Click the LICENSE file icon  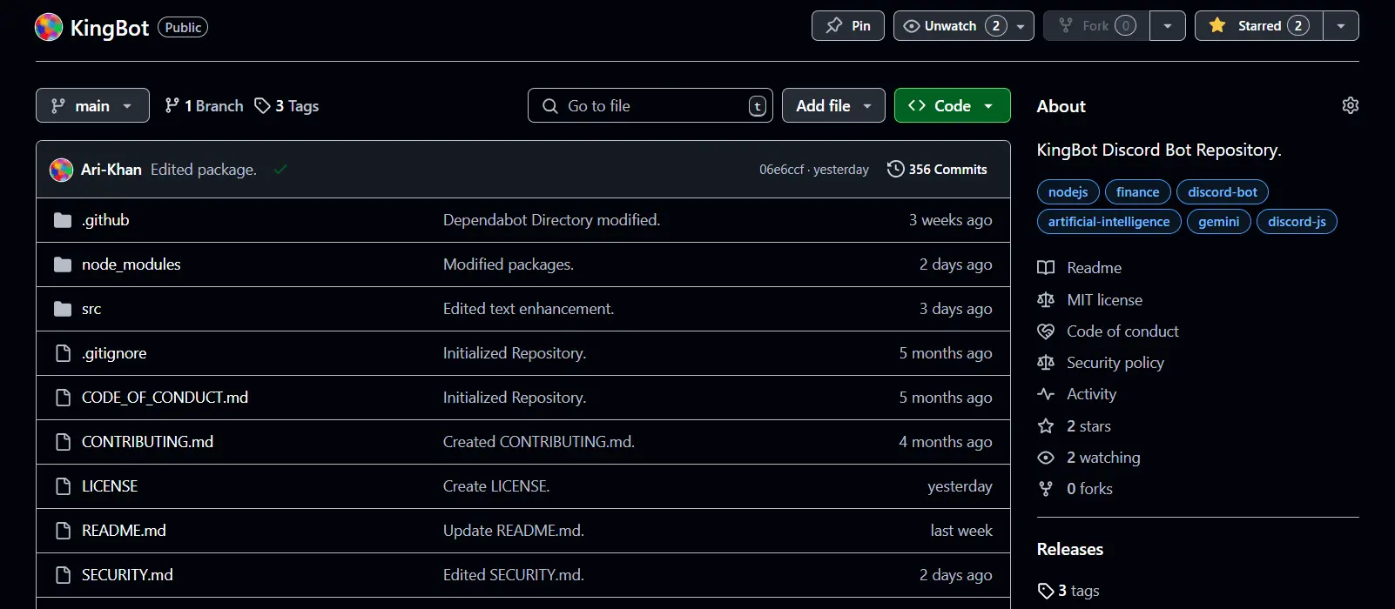(x=63, y=486)
